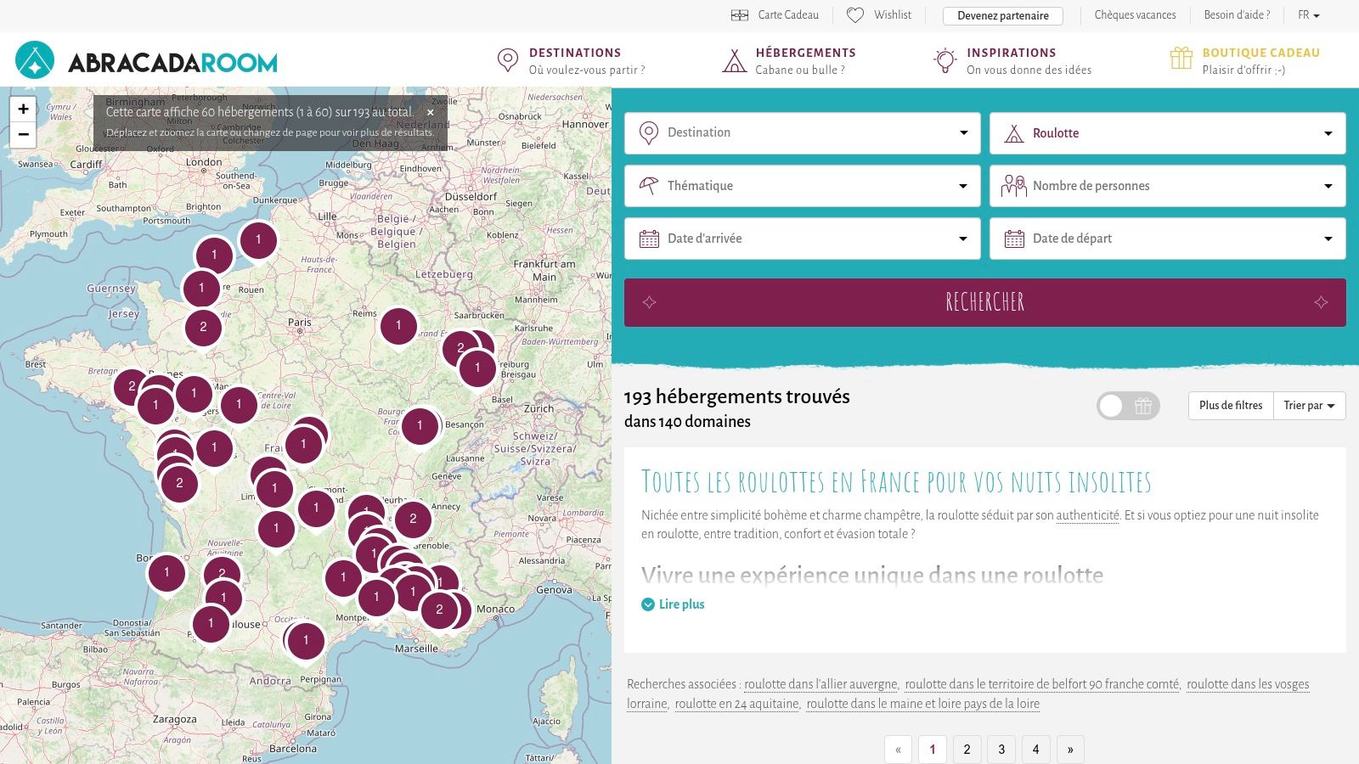Open roulotte en 24 aquitaine link
Screen dimensions: 1359x764
(x=737, y=704)
